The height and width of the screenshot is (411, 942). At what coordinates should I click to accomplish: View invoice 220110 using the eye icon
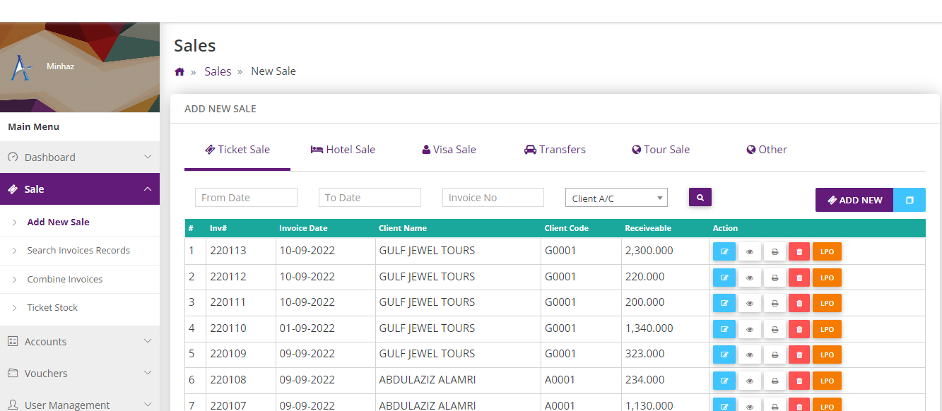pyautogui.click(x=749, y=329)
